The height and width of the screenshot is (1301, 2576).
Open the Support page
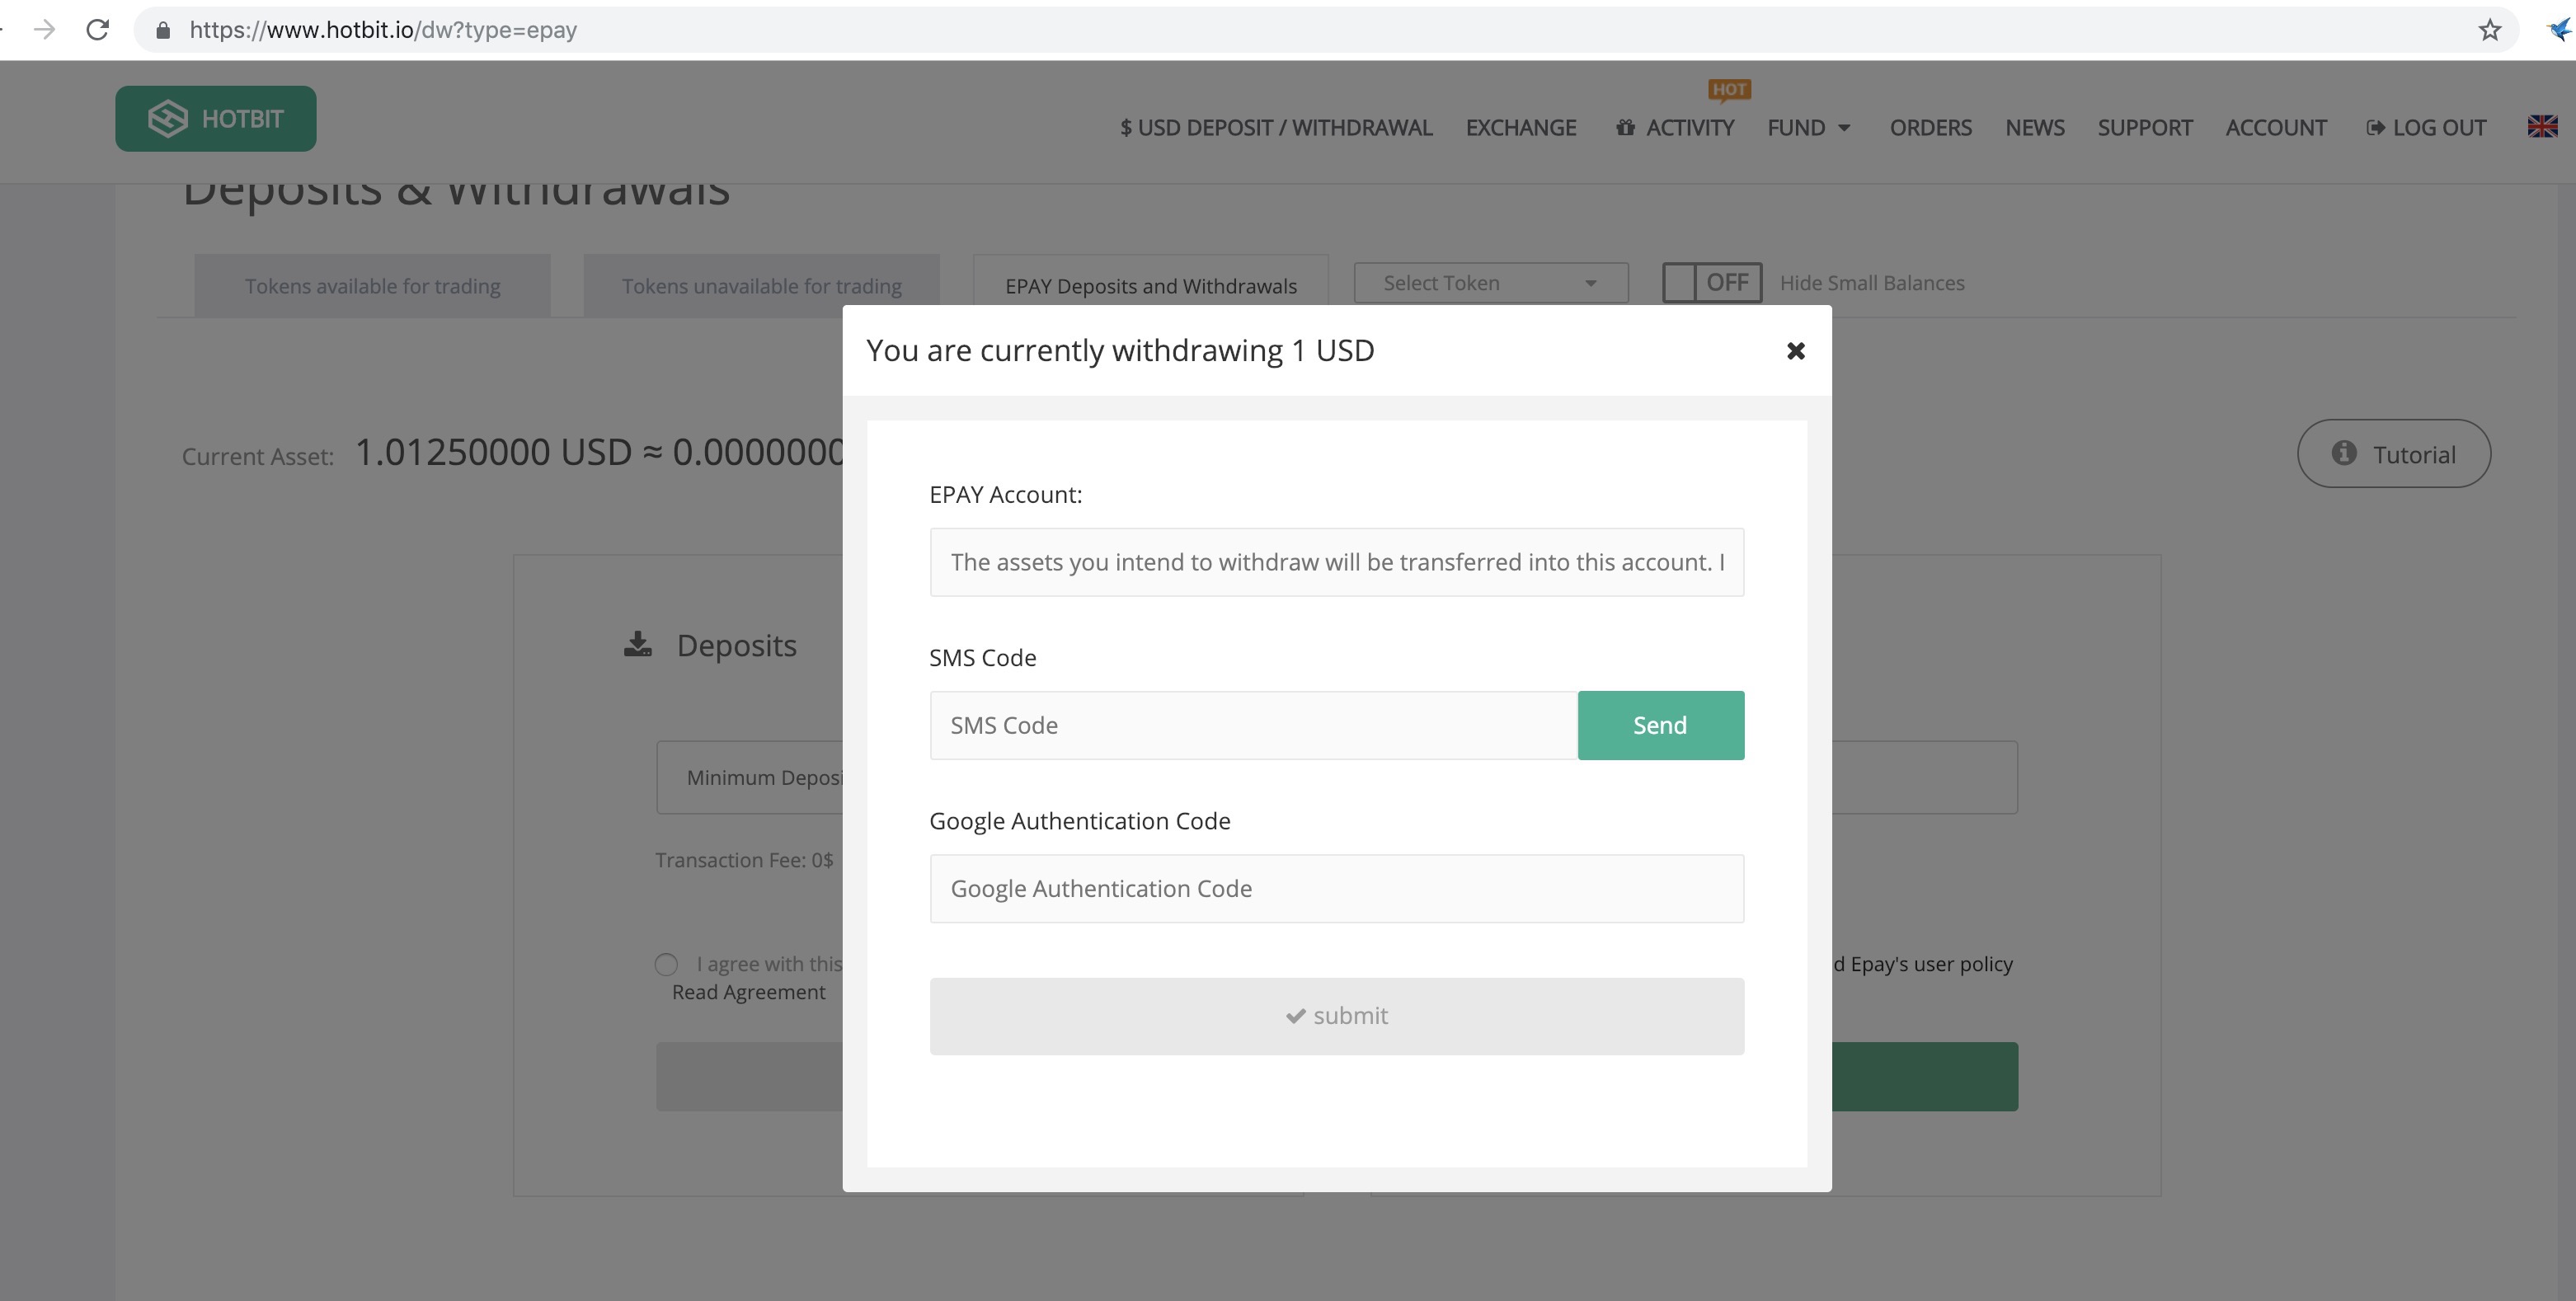[x=2144, y=128]
